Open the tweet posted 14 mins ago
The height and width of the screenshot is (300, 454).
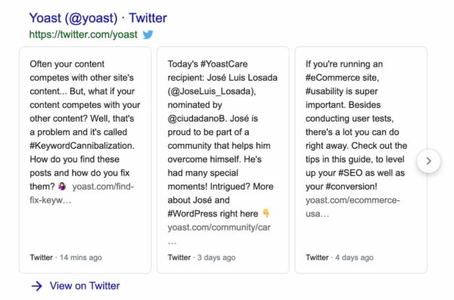pos(85,159)
